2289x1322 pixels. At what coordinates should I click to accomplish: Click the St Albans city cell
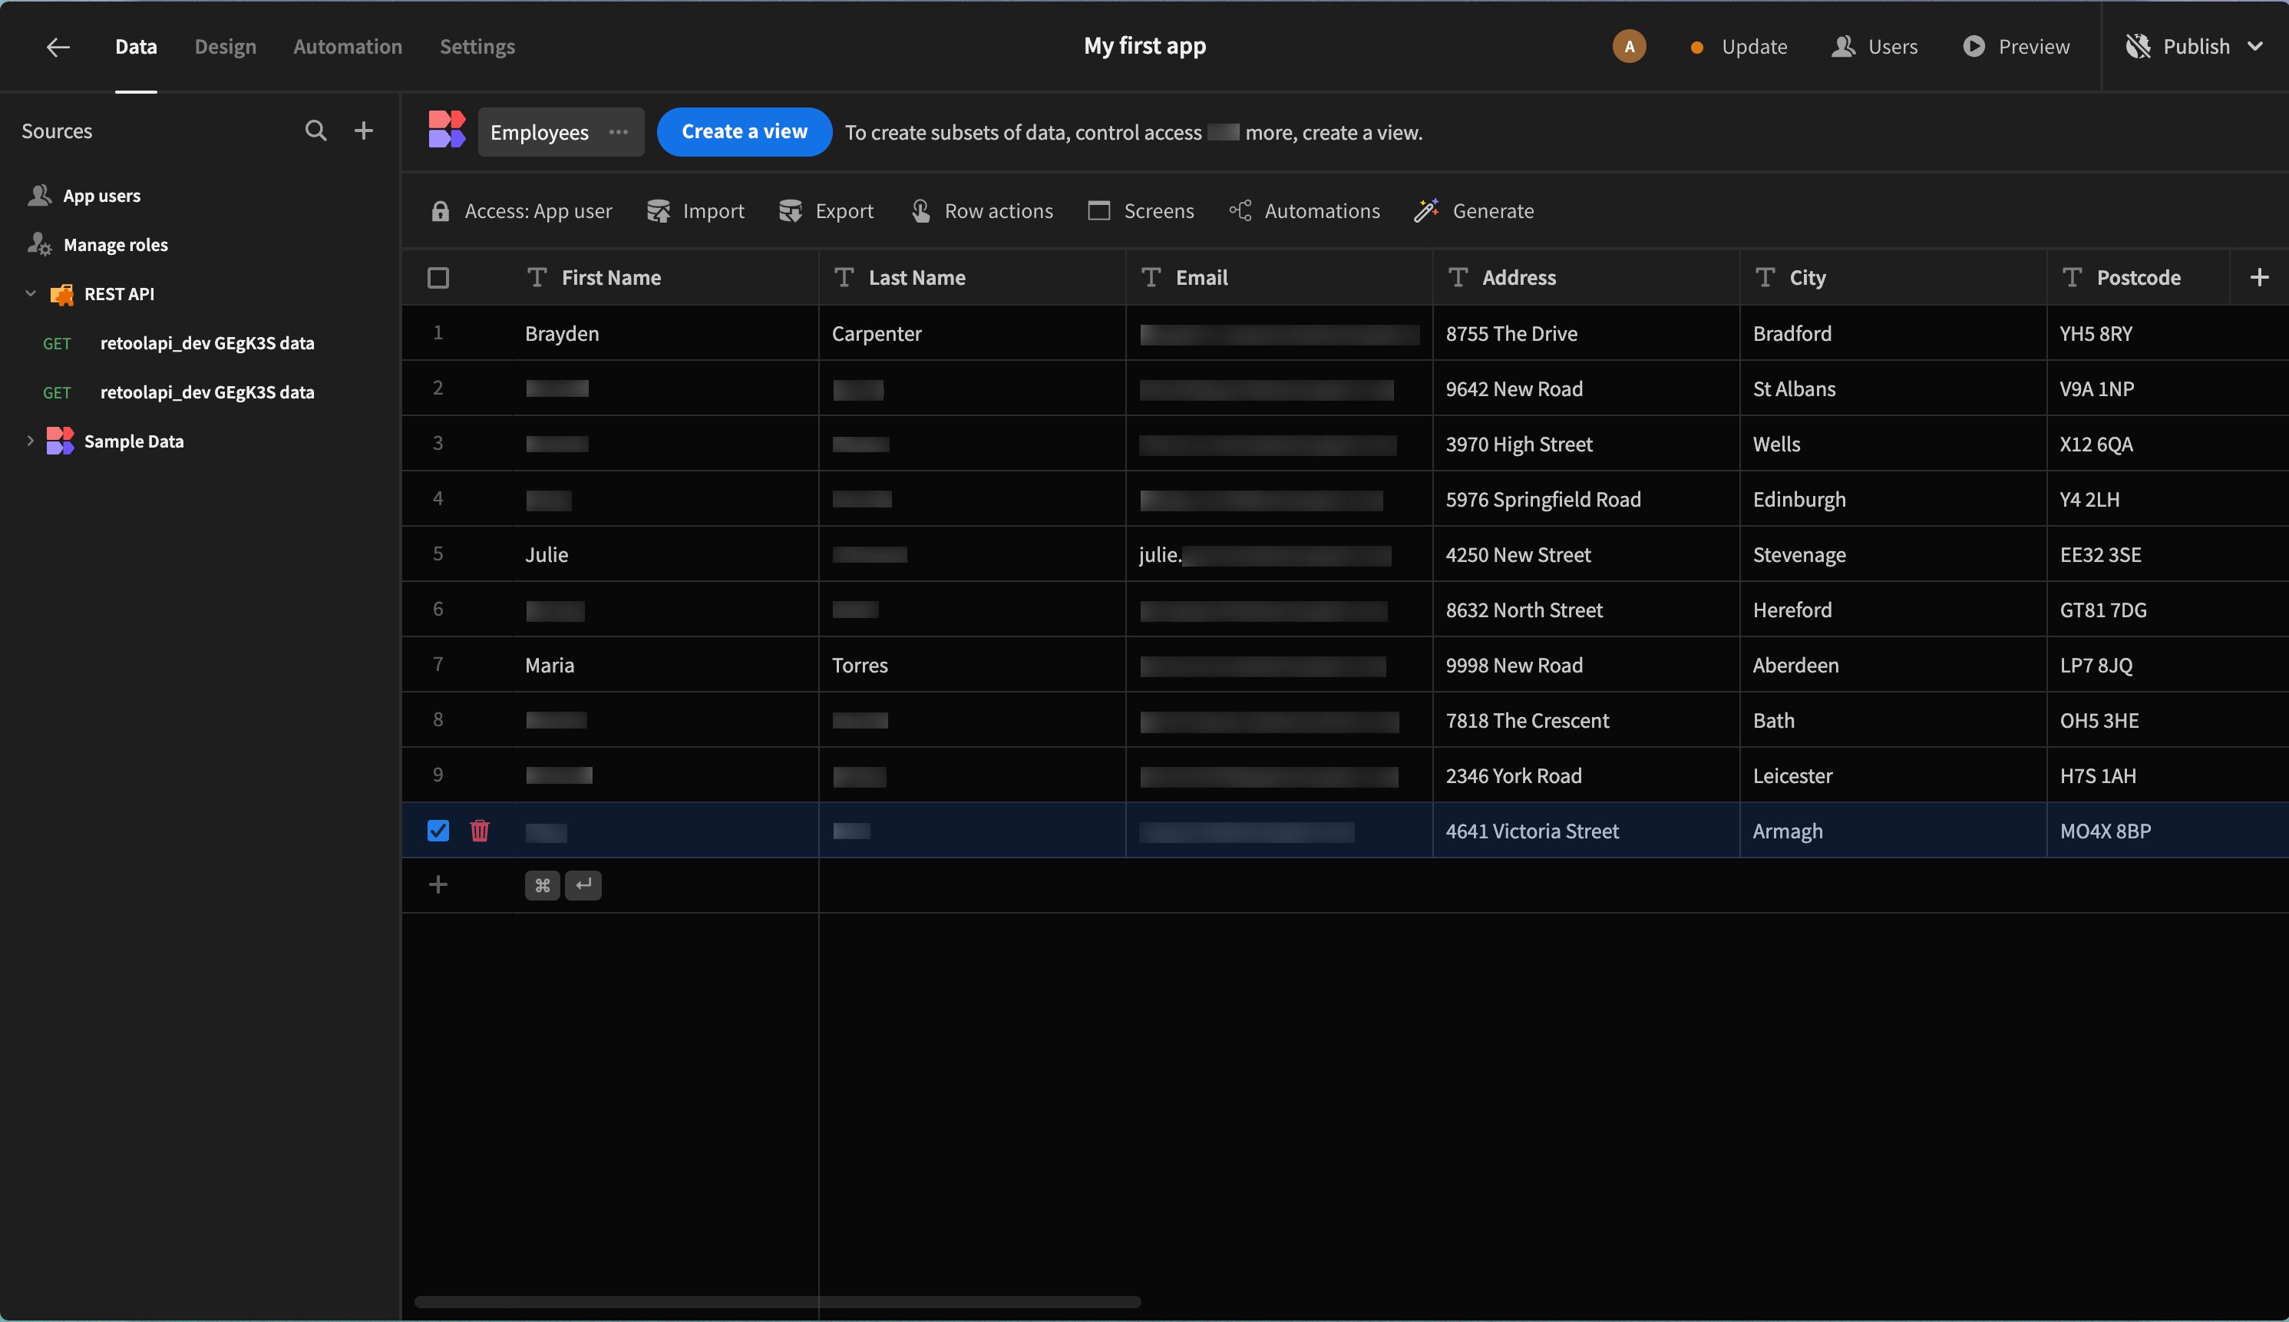[x=1892, y=388]
